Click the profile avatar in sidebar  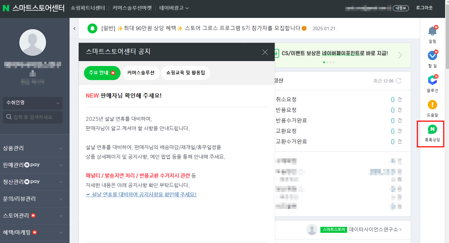point(33,43)
